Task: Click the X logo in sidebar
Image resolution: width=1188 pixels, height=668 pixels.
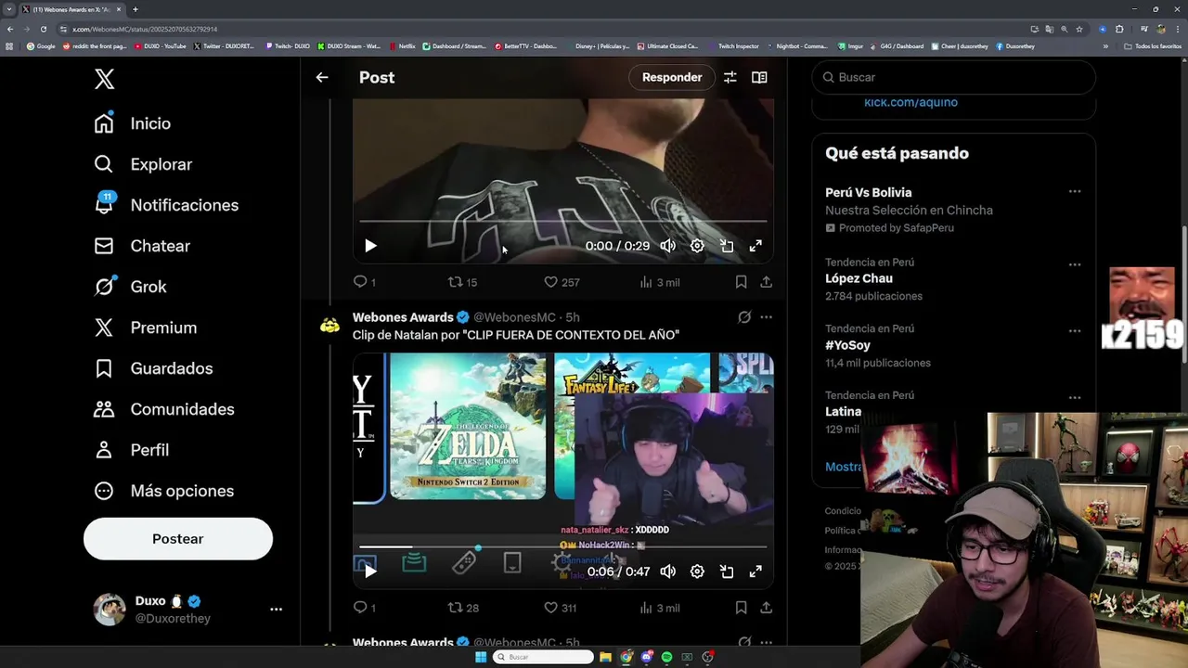Action: click(x=105, y=79)
